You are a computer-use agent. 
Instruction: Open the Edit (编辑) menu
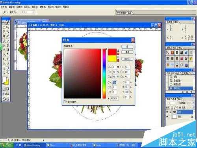click(11, 7)
